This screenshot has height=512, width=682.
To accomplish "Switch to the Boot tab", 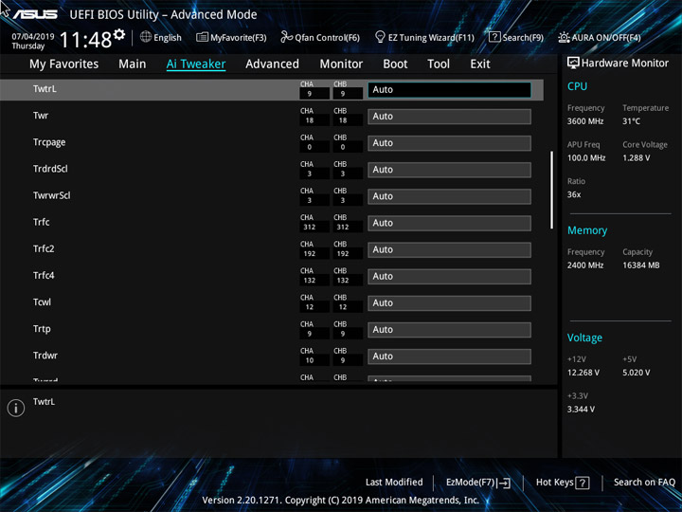I will pos(395,64).
